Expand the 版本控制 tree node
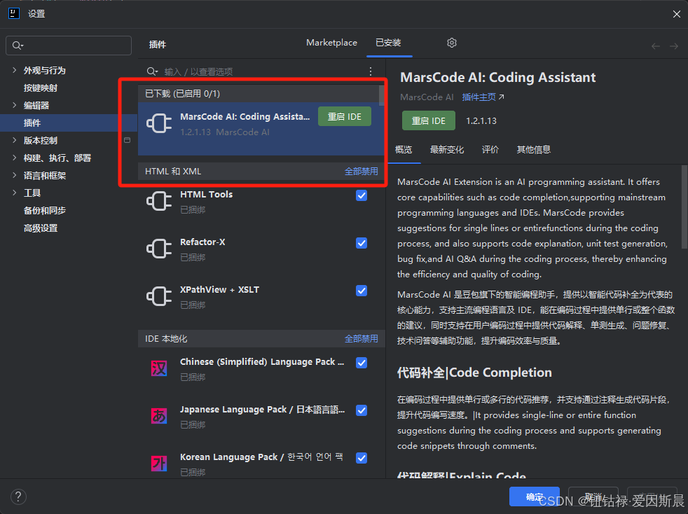 pyautogui.click(x=15, y=140)
